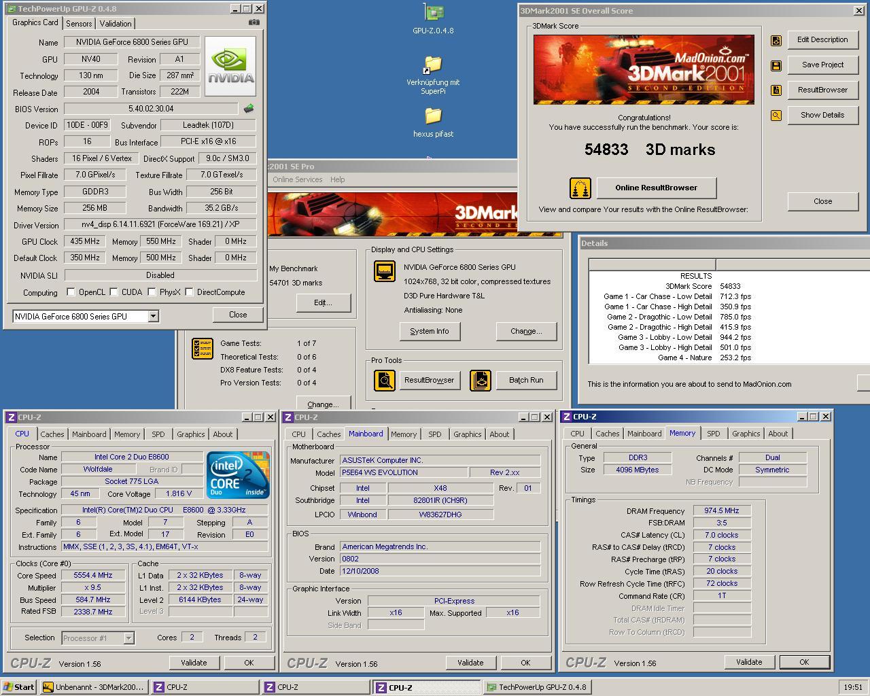The image size is (870, 696).
Task: Switch to the Sensors tab in GPU-Z
Action: pos(79,24)
